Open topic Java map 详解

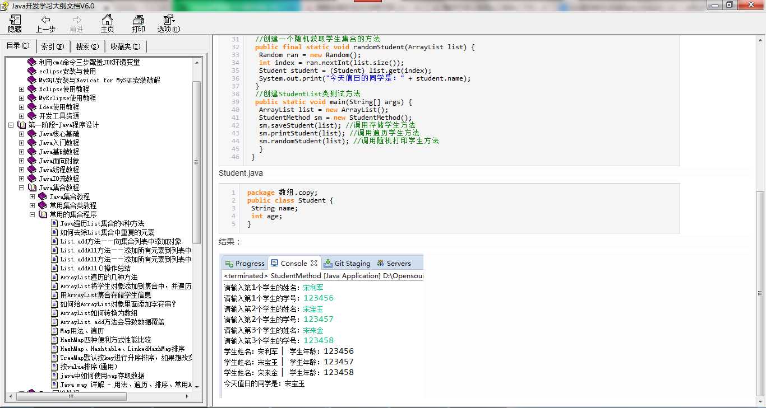[126, 384]
